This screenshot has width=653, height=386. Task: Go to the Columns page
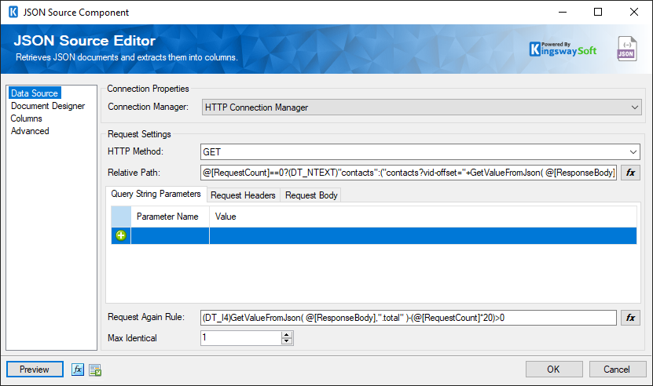click(27, 118)
